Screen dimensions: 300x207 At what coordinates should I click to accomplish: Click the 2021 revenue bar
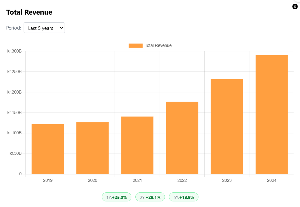(137, 145)
